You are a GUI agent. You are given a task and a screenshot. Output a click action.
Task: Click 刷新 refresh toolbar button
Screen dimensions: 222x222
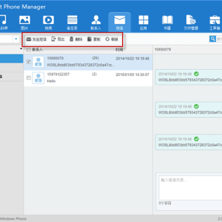click(x=112, y=39)
